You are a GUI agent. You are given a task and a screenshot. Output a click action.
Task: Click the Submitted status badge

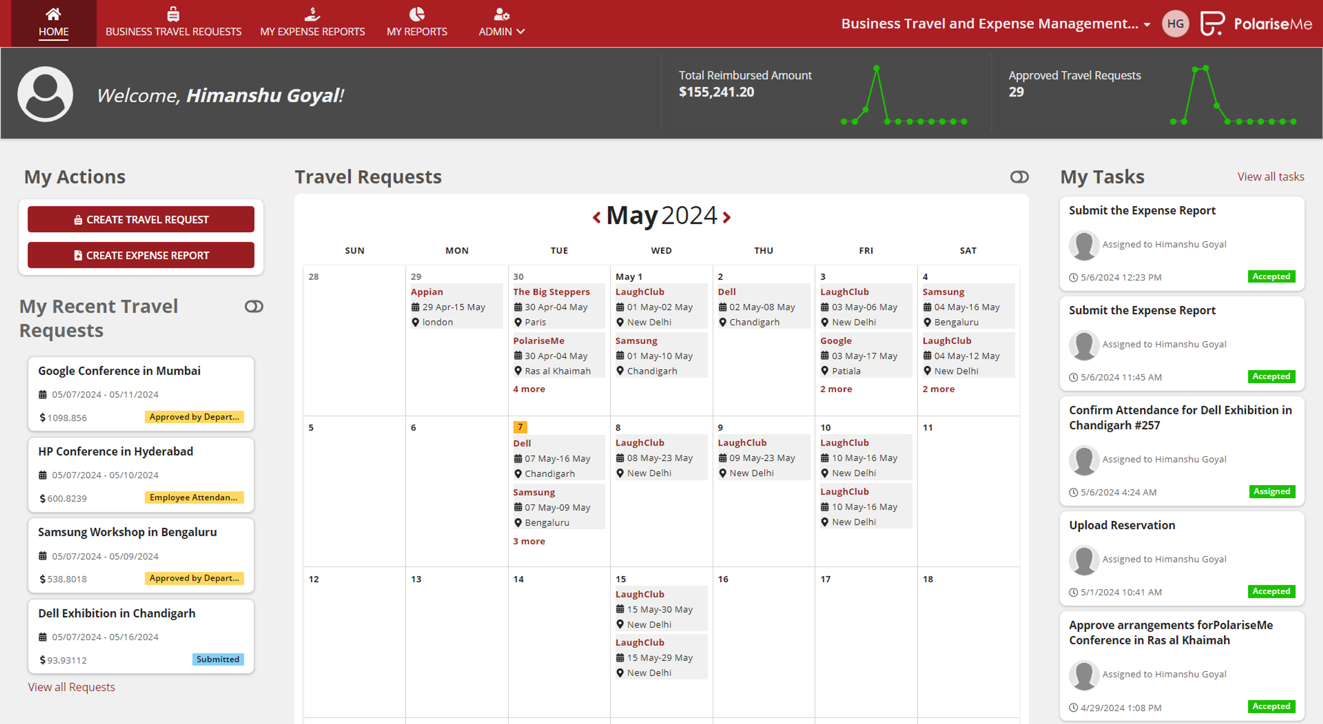[218, 659]
